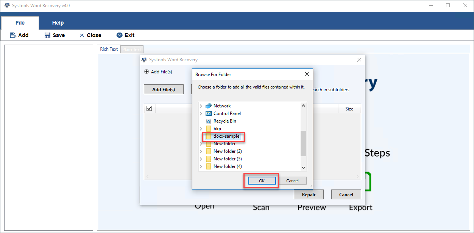Select the New folder (4) icon
This screenshot has width=474, height=233.
[209, 166]
